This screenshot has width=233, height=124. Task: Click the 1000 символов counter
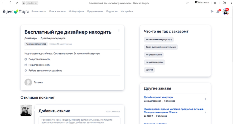[113, 112]
